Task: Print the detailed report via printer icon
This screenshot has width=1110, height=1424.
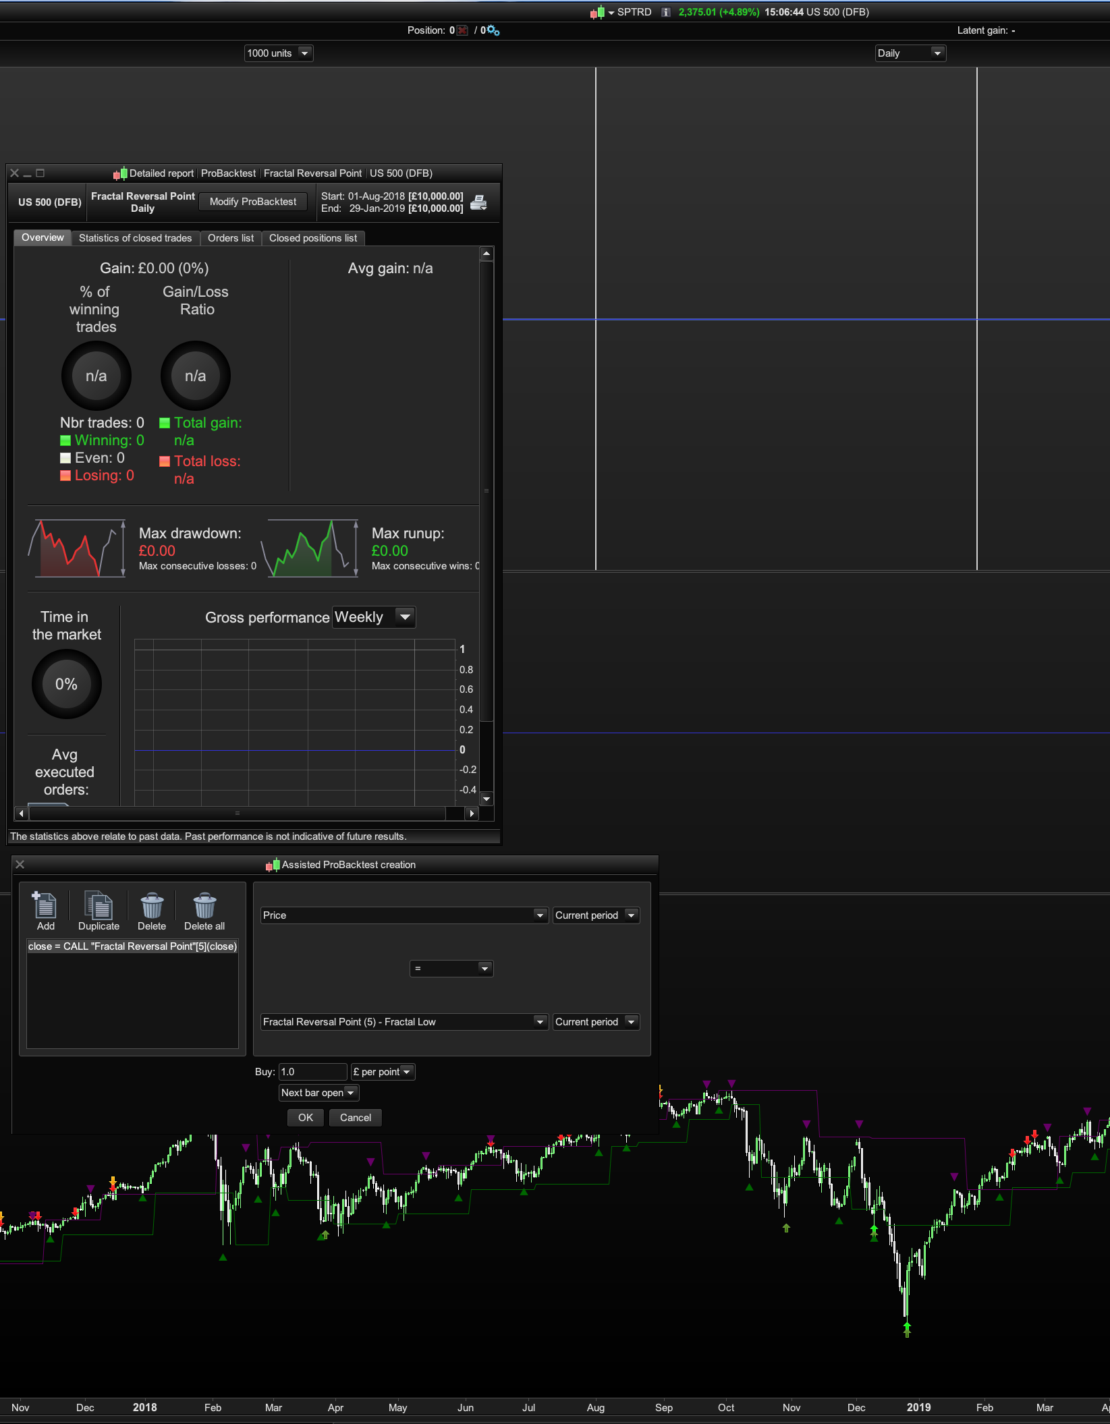Action: point(478,202)
